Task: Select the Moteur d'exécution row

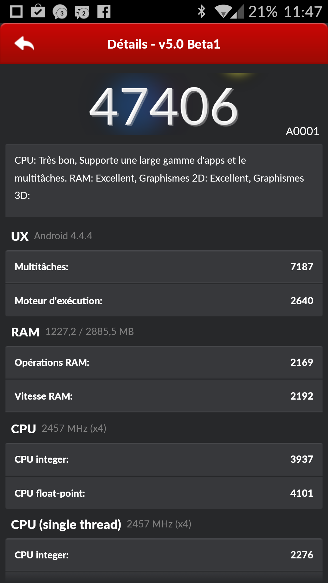Action: point(164,301)
